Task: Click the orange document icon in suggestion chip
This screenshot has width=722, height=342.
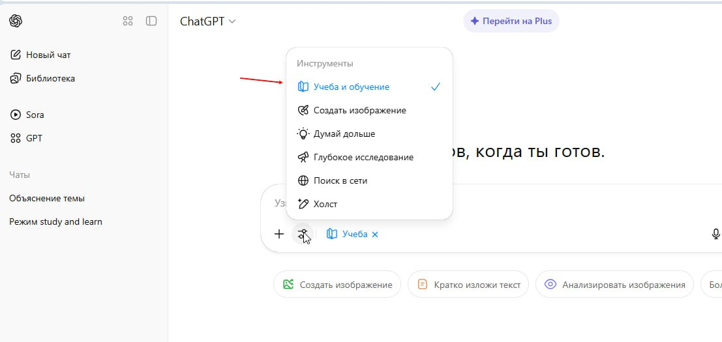Action: (423, 285)
